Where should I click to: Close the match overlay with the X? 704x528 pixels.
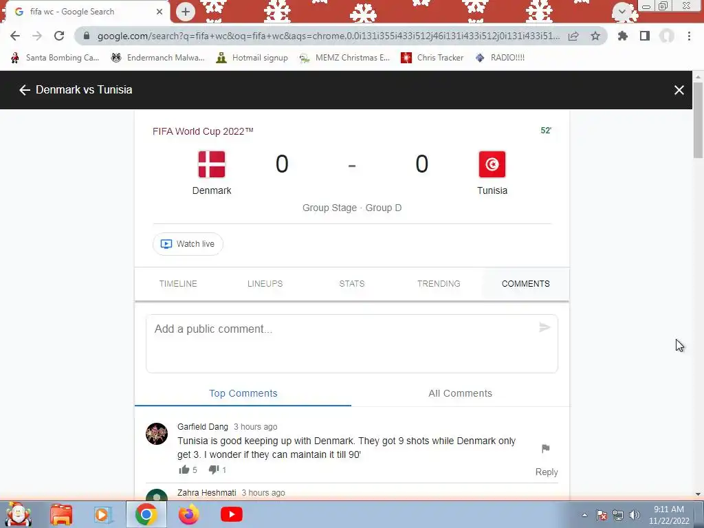(679, 90)
